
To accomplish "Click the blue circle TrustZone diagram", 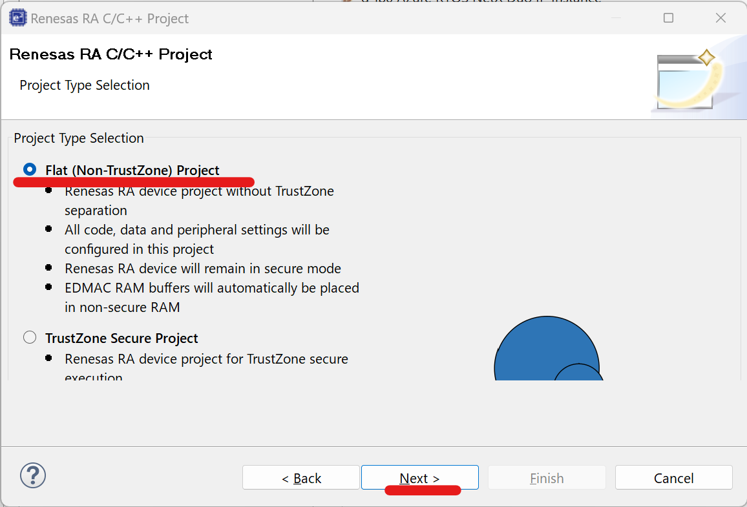I will click(548, 349).
